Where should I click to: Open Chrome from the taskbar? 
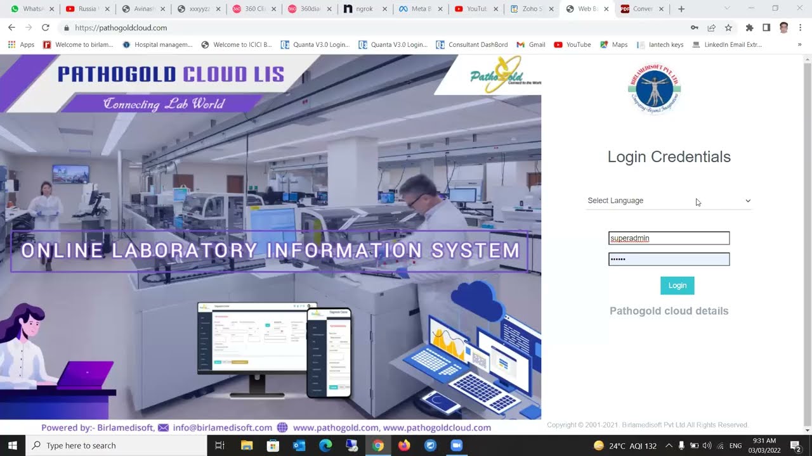377,445
